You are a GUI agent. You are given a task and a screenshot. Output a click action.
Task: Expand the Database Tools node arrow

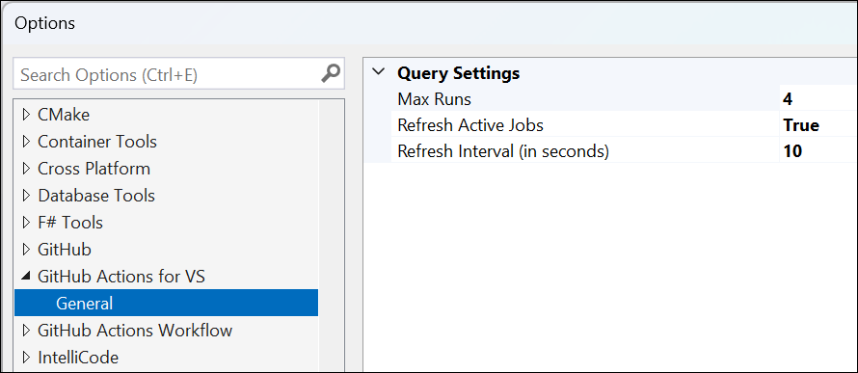[26, 196]
